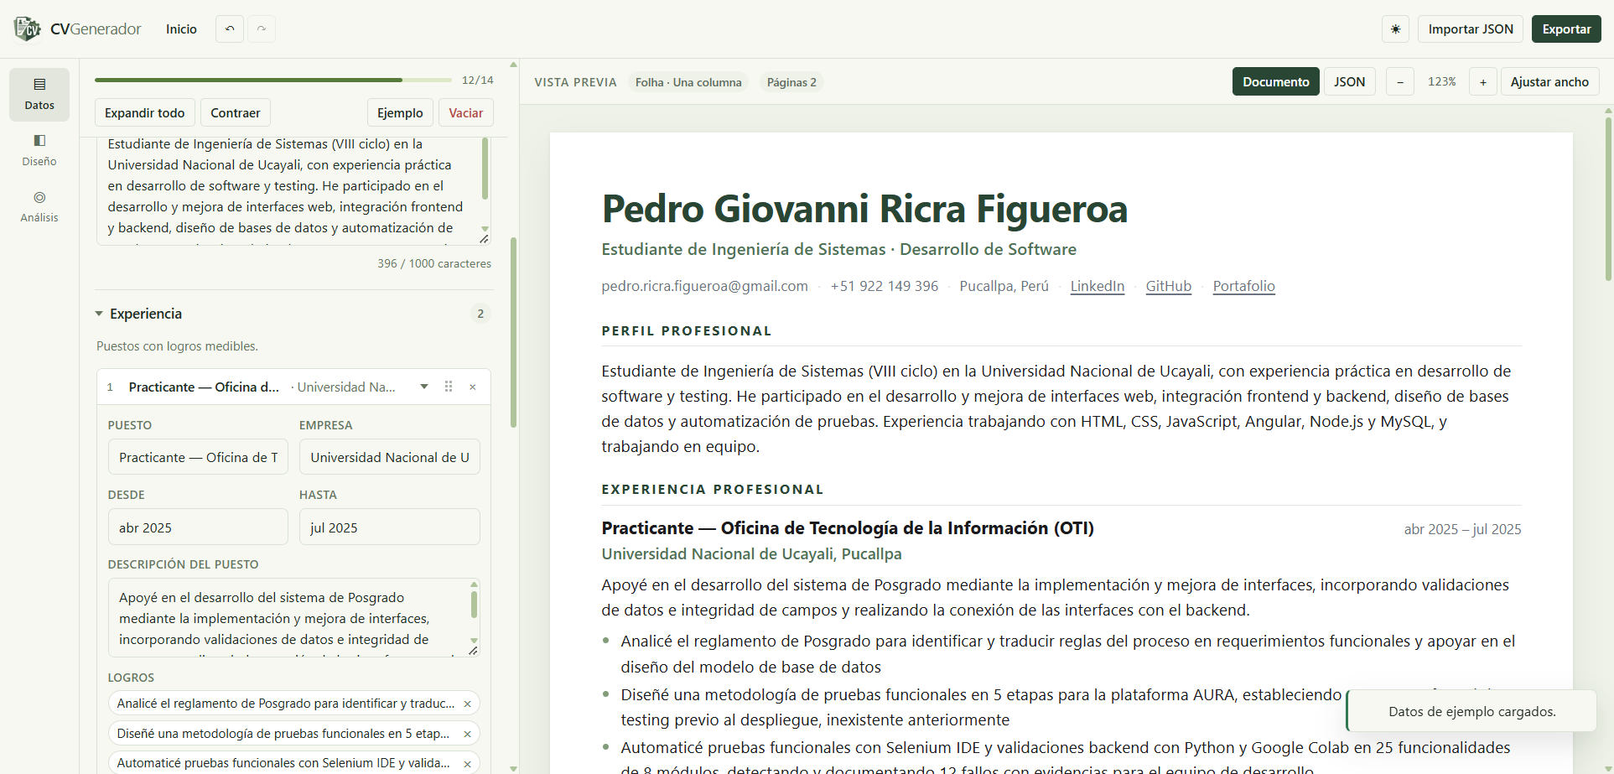Delete the 'Analicé el reglamento' logro chip
Screen dimensions: 1614x774
tap(467, 704)
